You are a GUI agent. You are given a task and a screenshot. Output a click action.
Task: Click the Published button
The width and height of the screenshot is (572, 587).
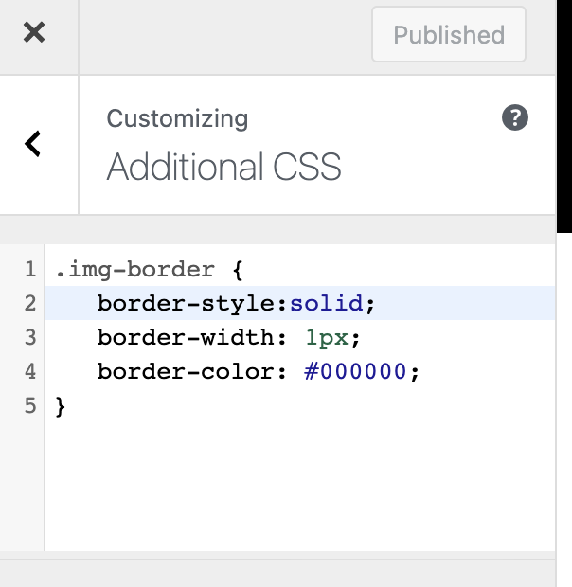pos(448,35)
